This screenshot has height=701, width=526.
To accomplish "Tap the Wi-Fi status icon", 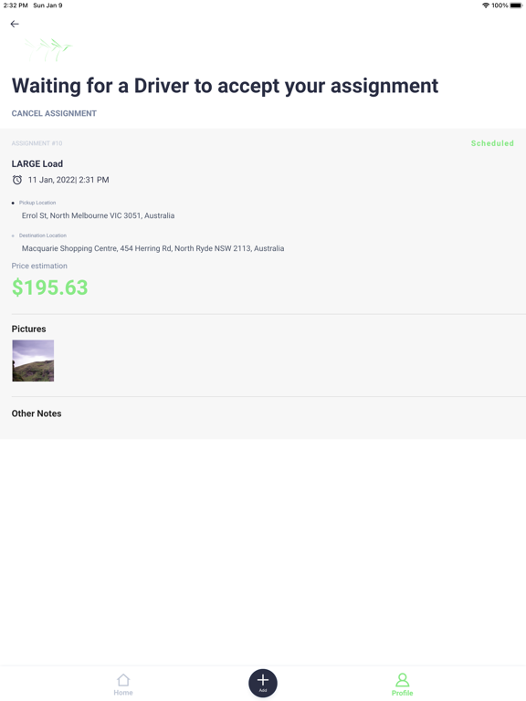I will coord(485,5).
